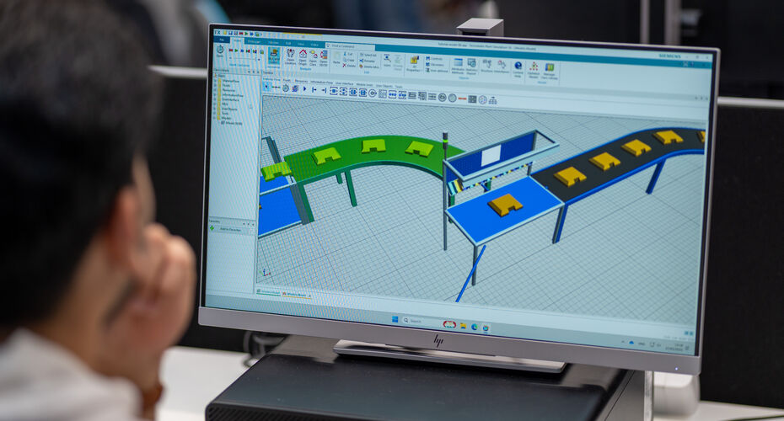Open File Explorer from the taskbar
Viewport: 784px width, 421px height.
463,326
